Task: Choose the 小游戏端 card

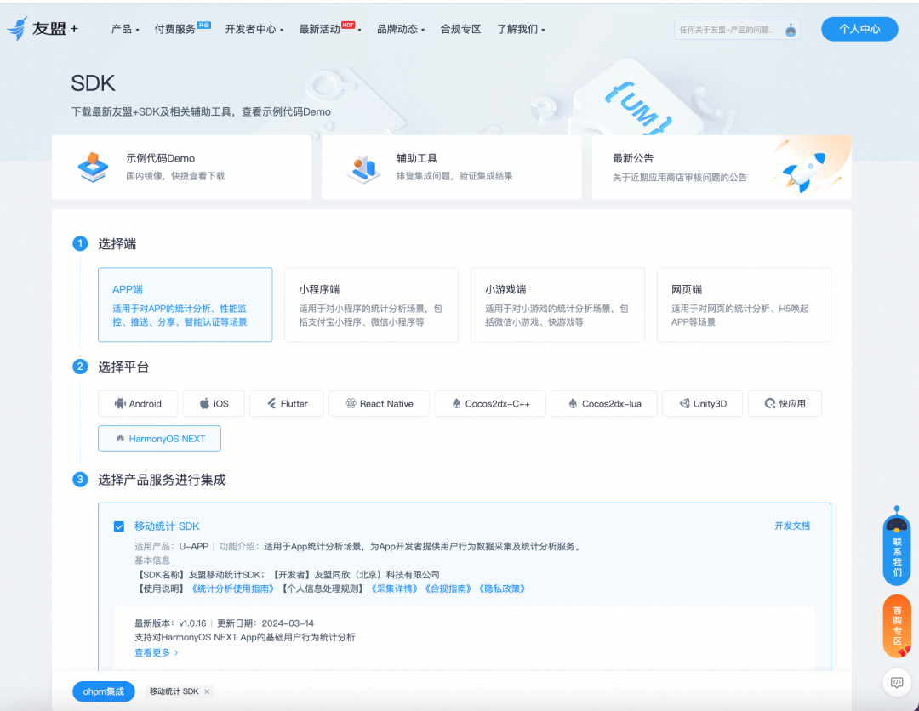Action: point(557,304)
